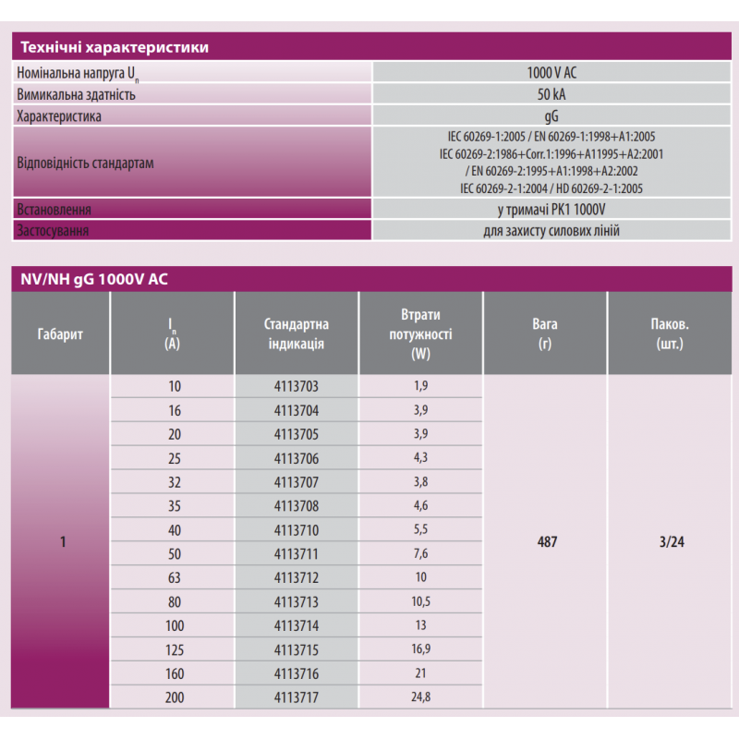Screen dimensions: 739x739
Task: Select the "gG" characteristic value
Action: click(550, 115)
